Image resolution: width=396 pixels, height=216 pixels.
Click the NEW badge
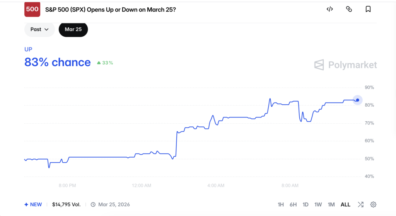tap(33, 205)
